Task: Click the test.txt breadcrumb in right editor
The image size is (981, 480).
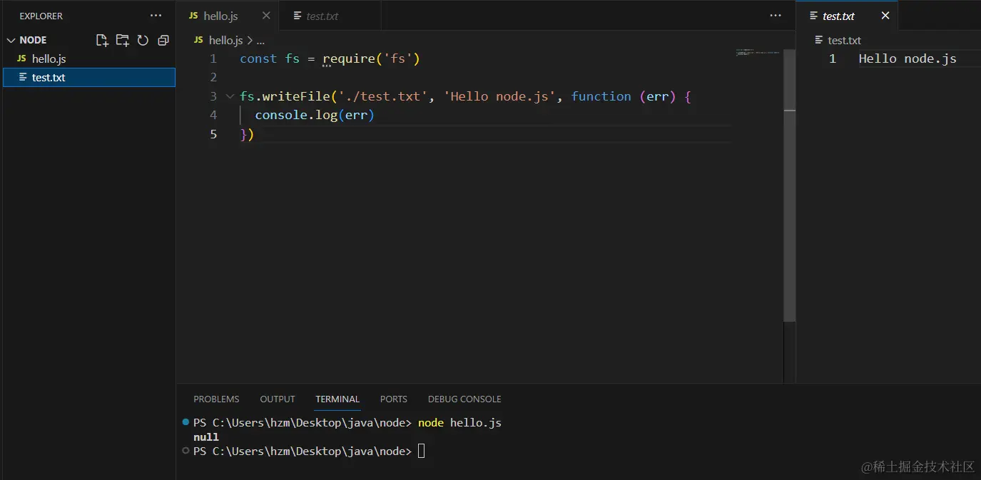Action: pos(844,41)
